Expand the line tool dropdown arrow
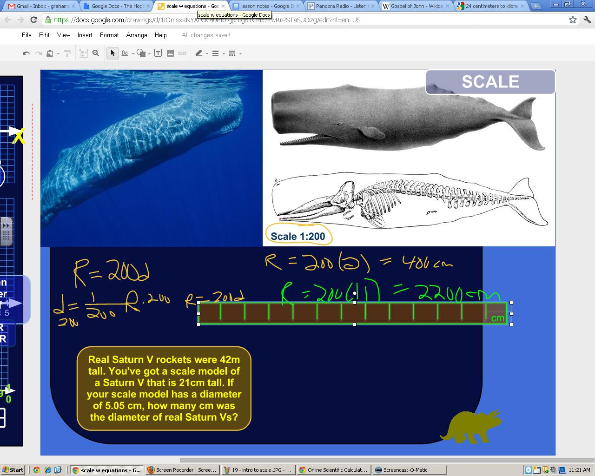This screenshot has height=476, width=595. [x=133, y=54]
